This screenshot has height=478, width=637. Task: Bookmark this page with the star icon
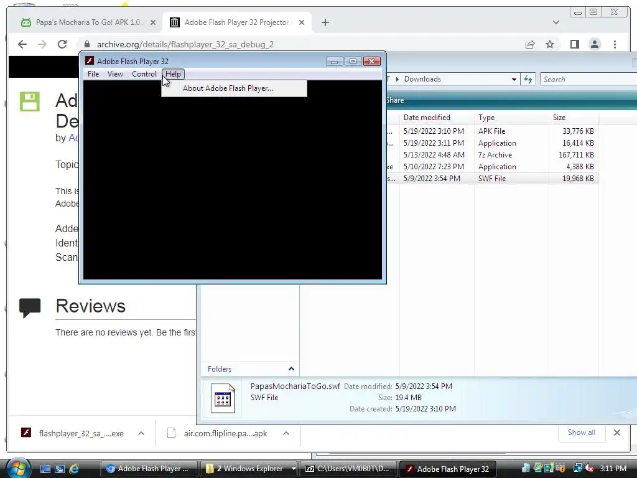(550, 44)
